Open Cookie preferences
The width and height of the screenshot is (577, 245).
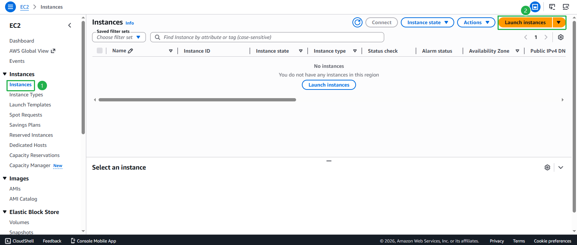coord(552,241)
